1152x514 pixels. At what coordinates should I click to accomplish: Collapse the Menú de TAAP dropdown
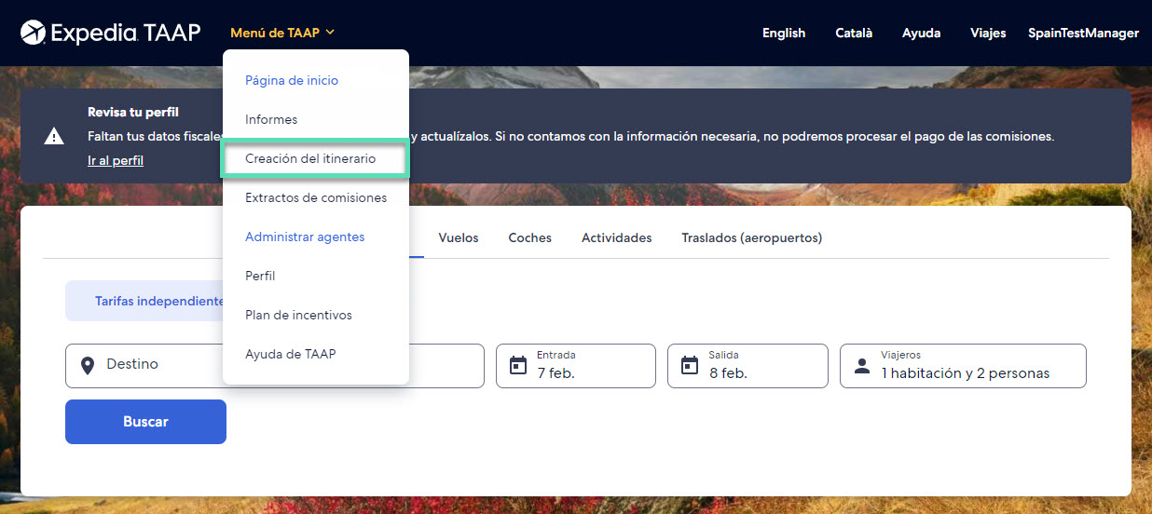point(282,33)
